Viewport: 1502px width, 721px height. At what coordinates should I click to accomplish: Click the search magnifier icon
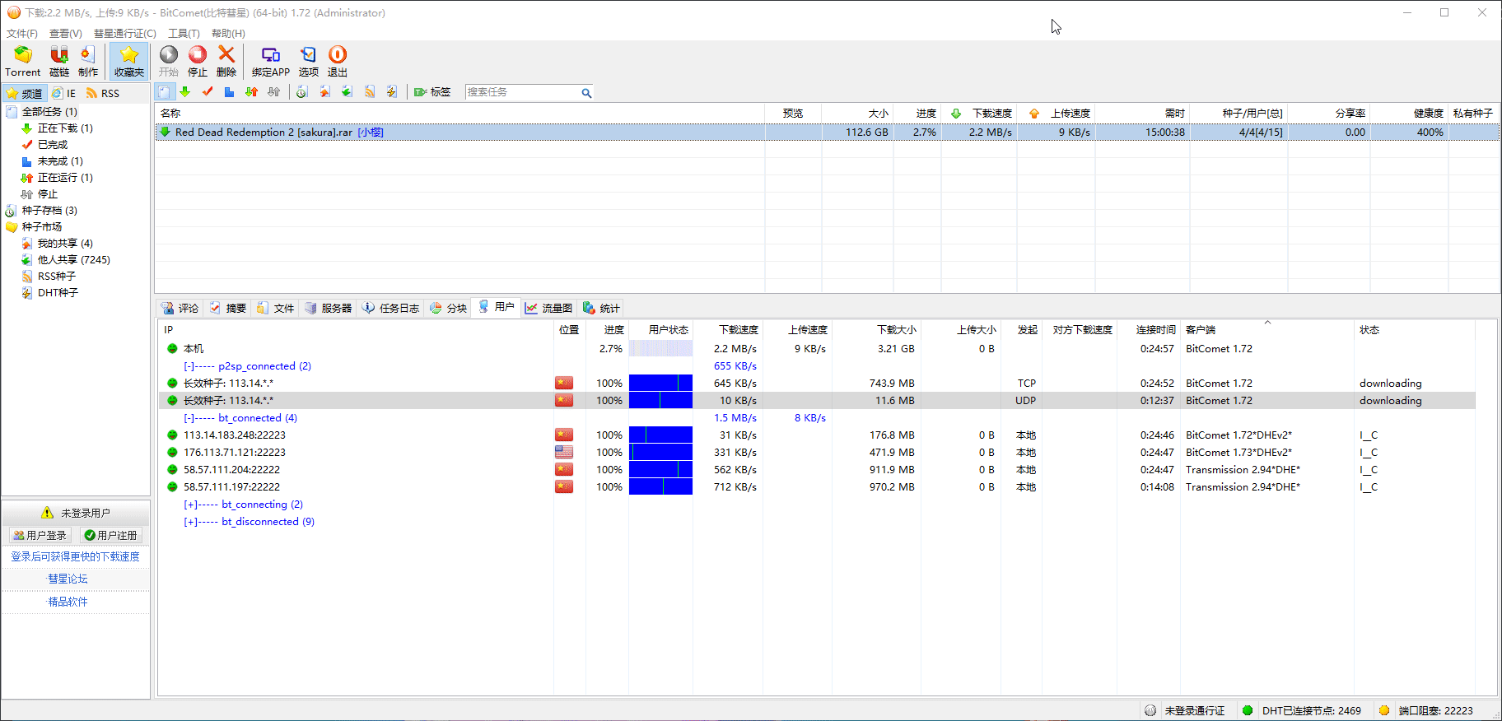click(x=586, y=93)
